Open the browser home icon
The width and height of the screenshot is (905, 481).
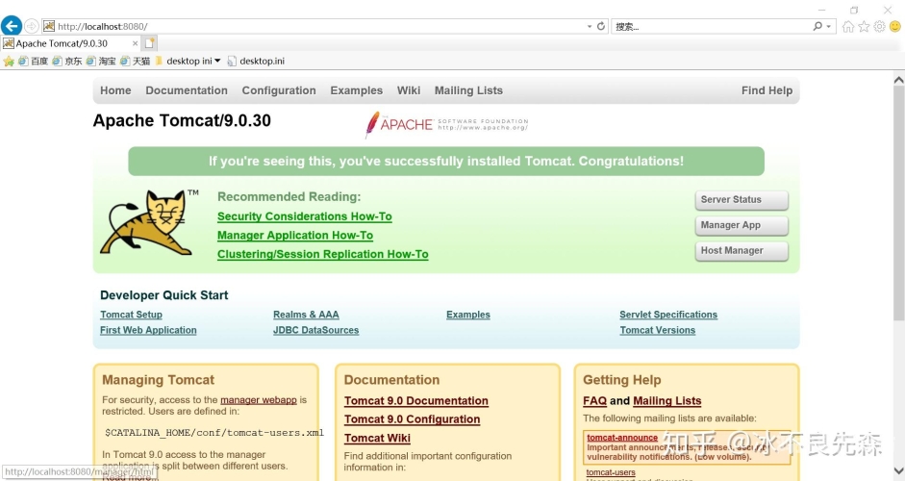[x=848, y=26]
